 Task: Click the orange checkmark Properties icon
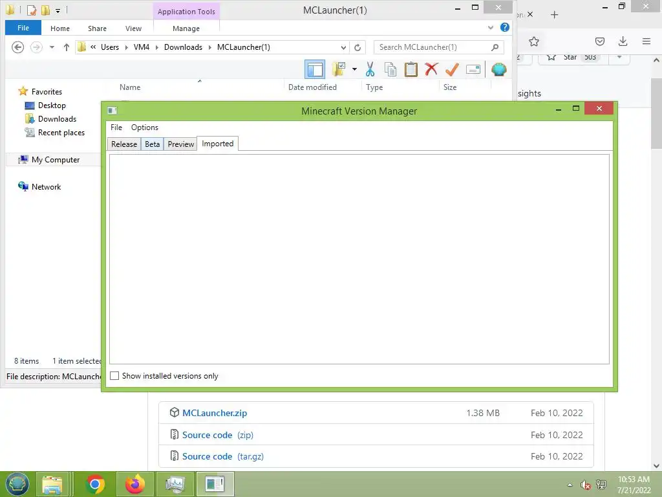pos(452,69)
